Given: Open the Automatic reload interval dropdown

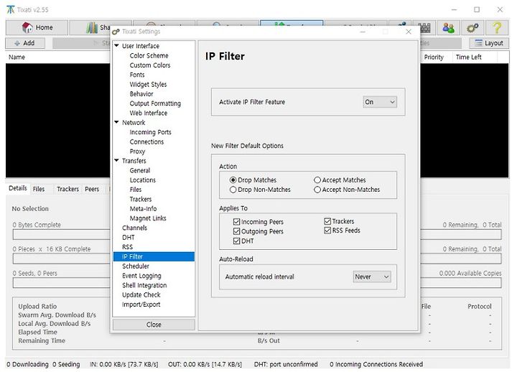Looking at the screenshot, I should (372, 276).
